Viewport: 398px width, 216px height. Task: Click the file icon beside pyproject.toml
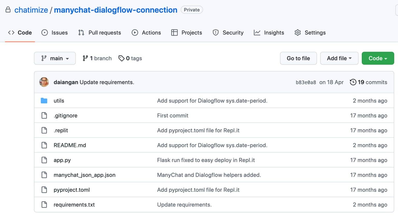[x=44, y=190]
